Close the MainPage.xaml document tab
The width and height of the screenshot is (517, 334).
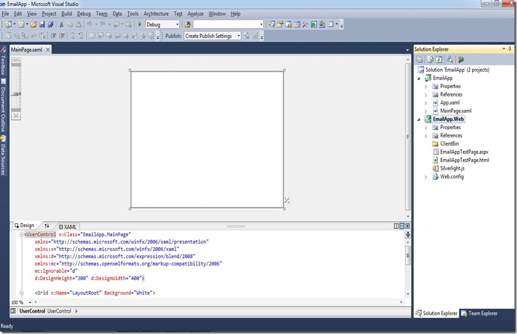(x=48, y=50)
